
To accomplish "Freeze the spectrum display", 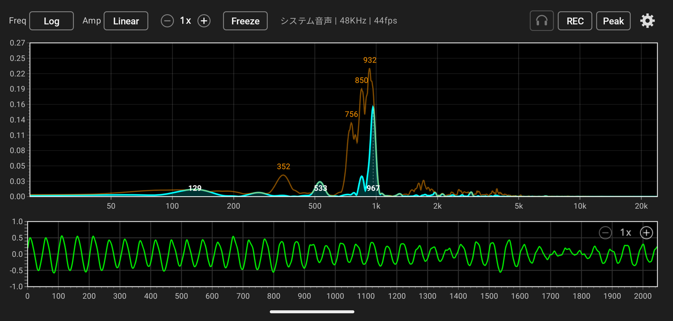I will click(245, 21).
